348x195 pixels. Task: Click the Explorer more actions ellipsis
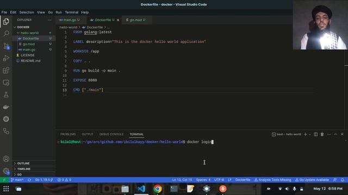pos(49,20)
